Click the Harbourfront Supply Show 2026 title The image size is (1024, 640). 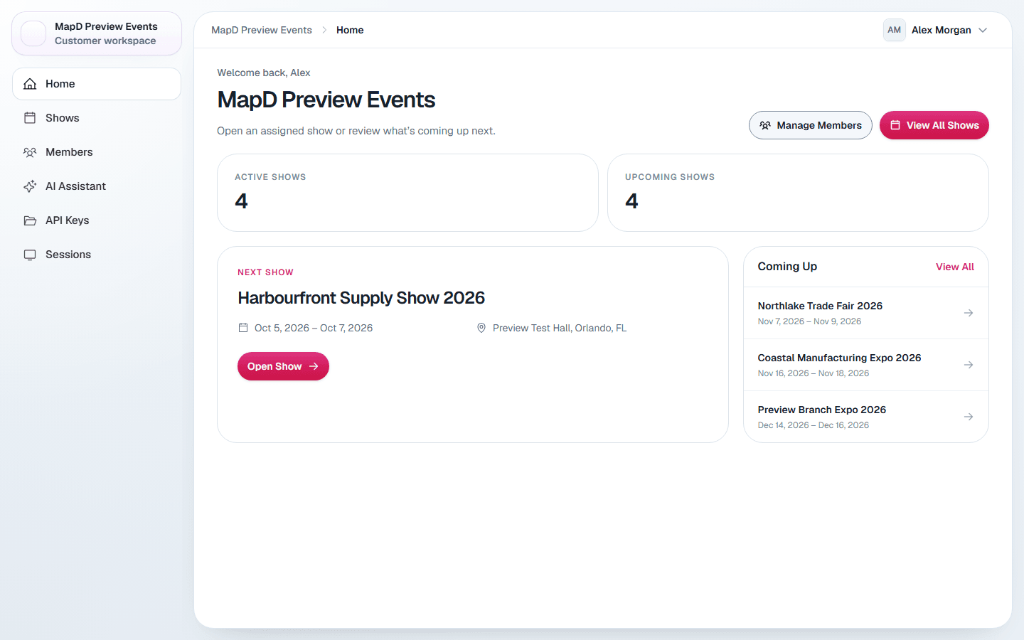click(x=361, y=298)
